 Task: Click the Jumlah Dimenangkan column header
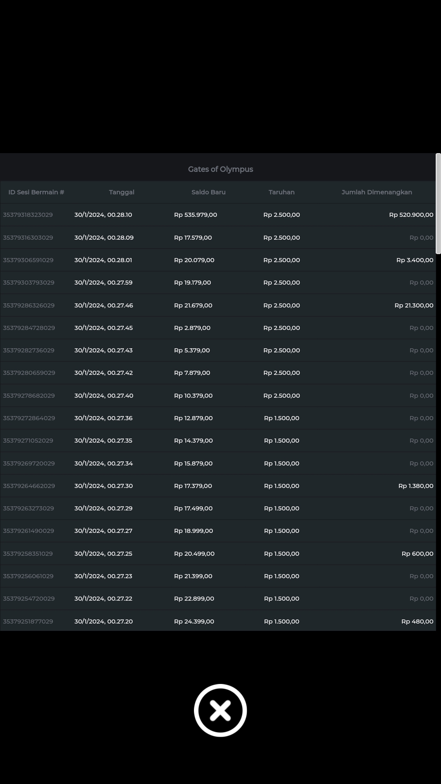point(376,192)
